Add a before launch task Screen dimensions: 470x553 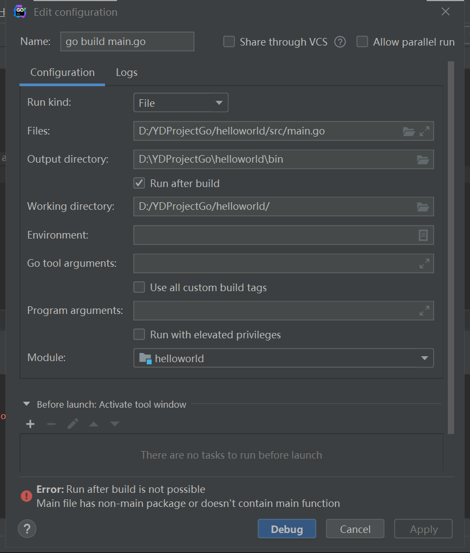click(30, 424)
